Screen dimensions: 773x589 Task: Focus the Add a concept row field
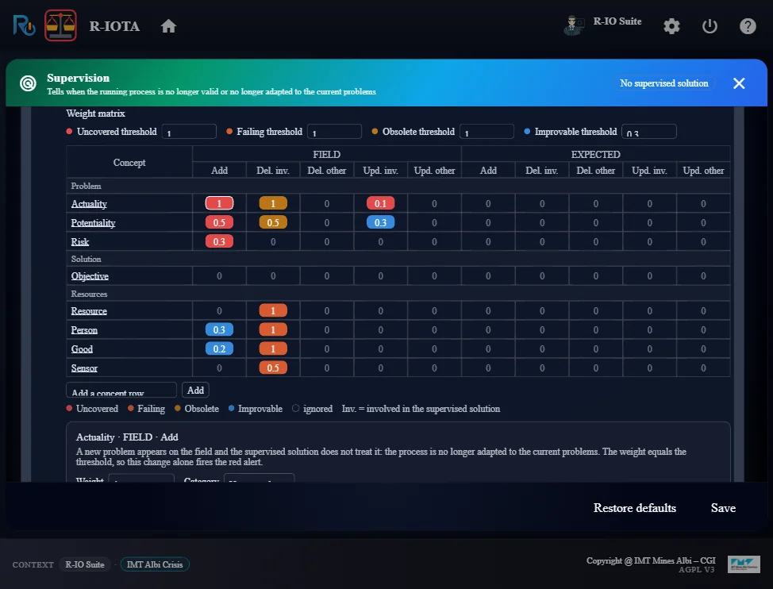(x=121, y=390)
